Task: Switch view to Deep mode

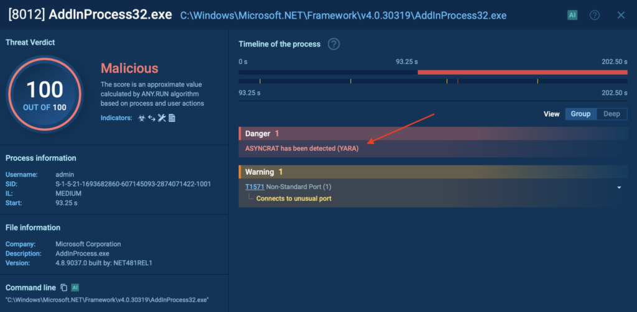Action: [611, 114]
